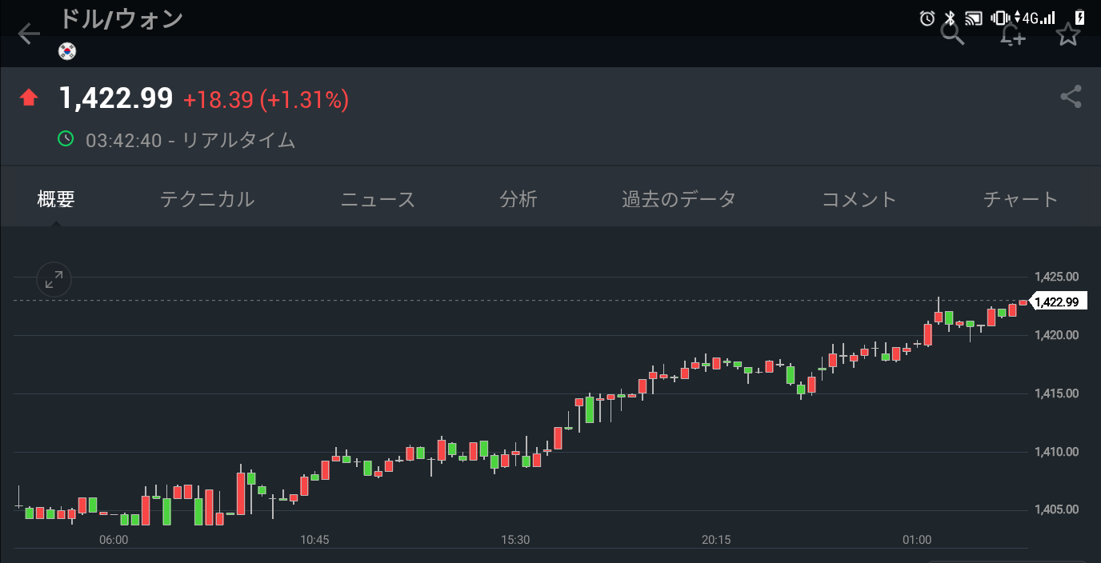Click the green clock real-time icon
Image resolution: width=1101 pixels, height=563 pixels.
(66, 140)
